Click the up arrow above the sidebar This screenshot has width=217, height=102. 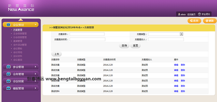click(x=21, y=20)
